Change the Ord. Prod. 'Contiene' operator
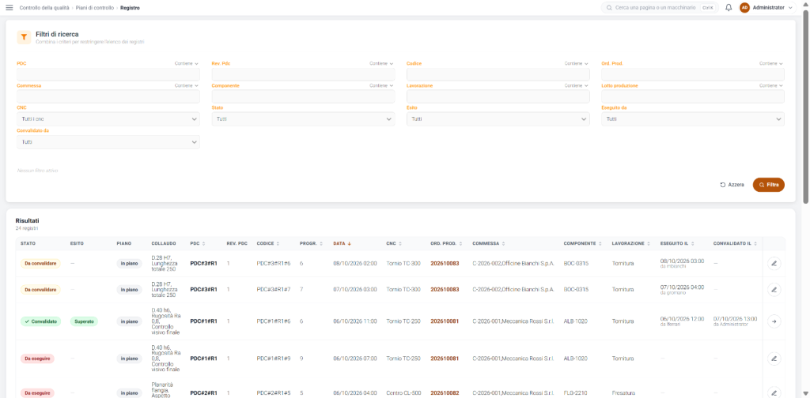Image resolution: width=810 pixels, height=398 pixels. 772,63
